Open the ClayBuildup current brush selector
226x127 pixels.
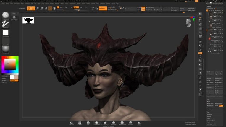6,16
